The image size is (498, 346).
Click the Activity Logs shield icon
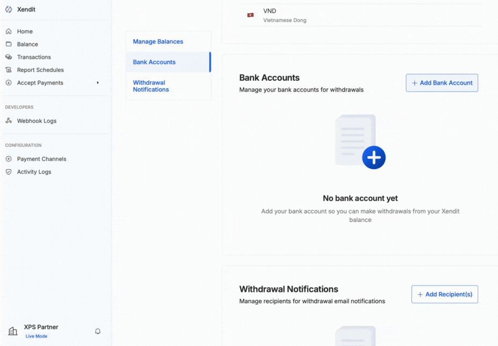click(9, 172)
